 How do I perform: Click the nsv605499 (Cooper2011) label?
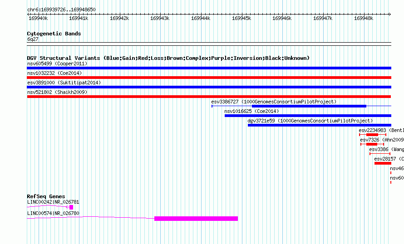pos(57,63)
